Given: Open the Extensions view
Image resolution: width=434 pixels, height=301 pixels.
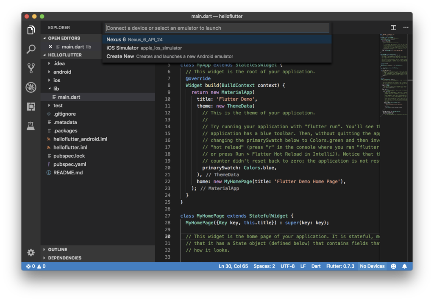Looking at the screenshot, I should pos(31,106).
